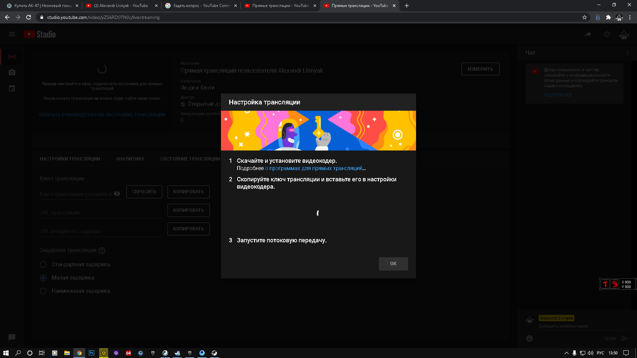Viewport: 637px width, 358px height.
Task: Copy the stream key
Action: 188,192
